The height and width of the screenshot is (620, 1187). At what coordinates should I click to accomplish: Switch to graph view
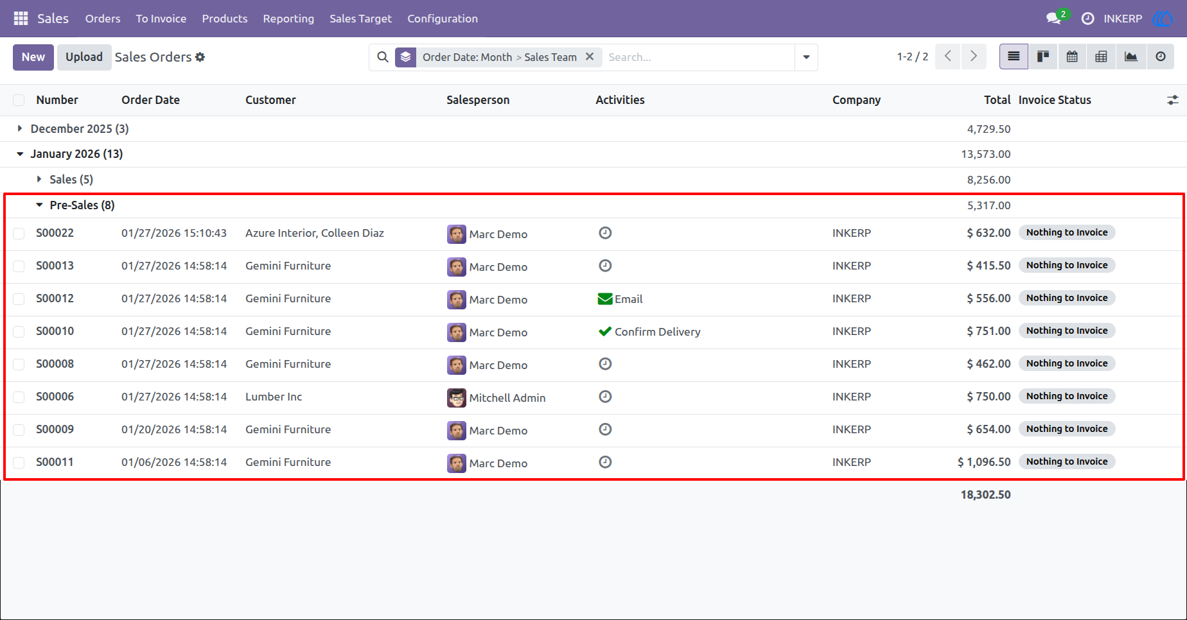tap(1131, 56)
